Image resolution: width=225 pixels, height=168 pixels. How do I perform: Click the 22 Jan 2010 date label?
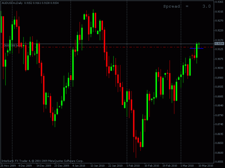[115, 165]
